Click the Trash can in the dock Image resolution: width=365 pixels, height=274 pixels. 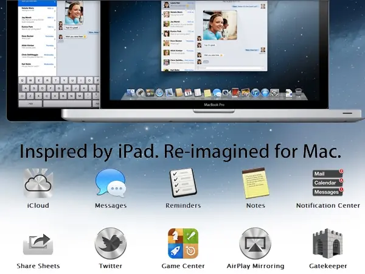click(299, 93)
